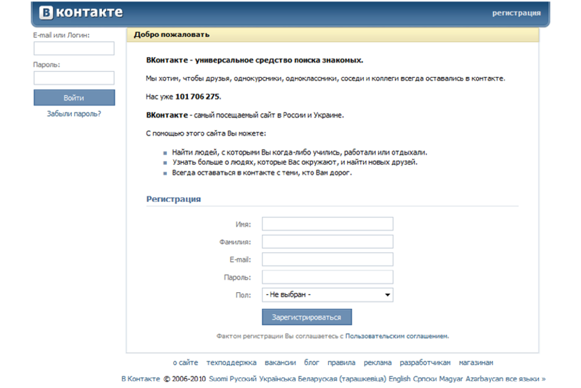Open the регистрация link in the header
The width and height of the screenshot is (581, 388).
coord(516,13)
